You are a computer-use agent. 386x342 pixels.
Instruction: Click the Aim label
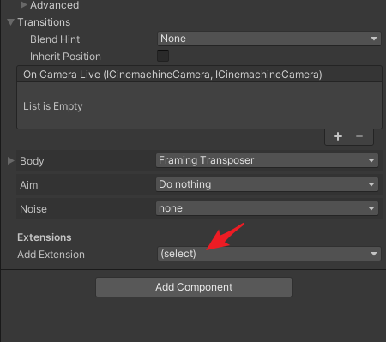(x=29, y=185)
